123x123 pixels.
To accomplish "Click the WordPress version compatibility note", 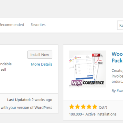I will [26, 108].
